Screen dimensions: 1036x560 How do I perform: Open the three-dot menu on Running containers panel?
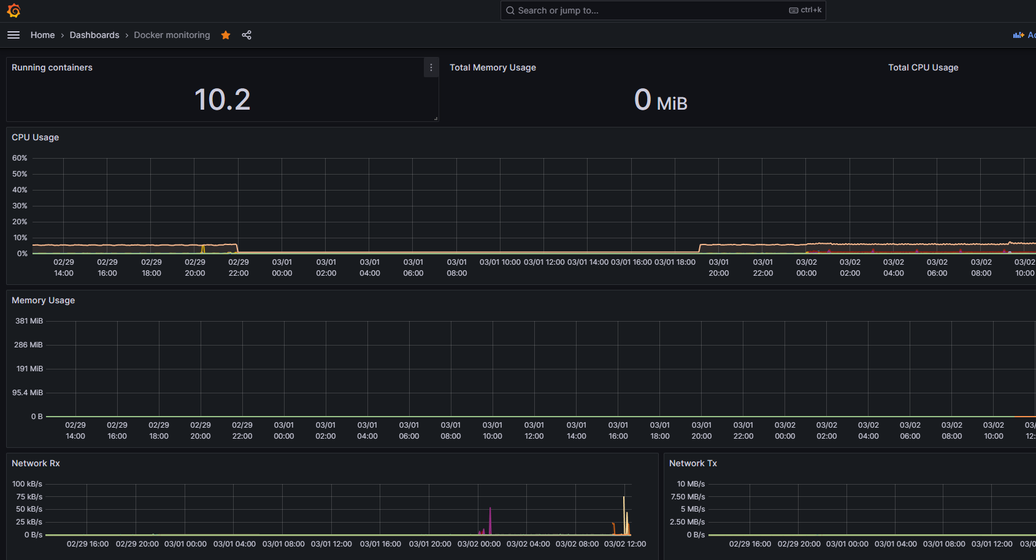coord(431,67)
